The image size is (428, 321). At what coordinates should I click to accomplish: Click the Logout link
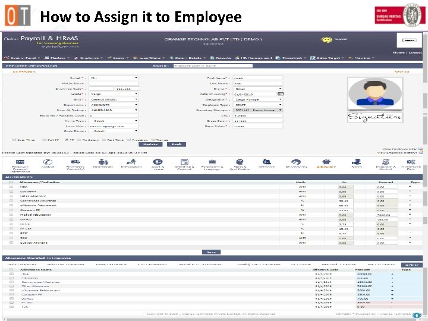(x=416, y=52)
